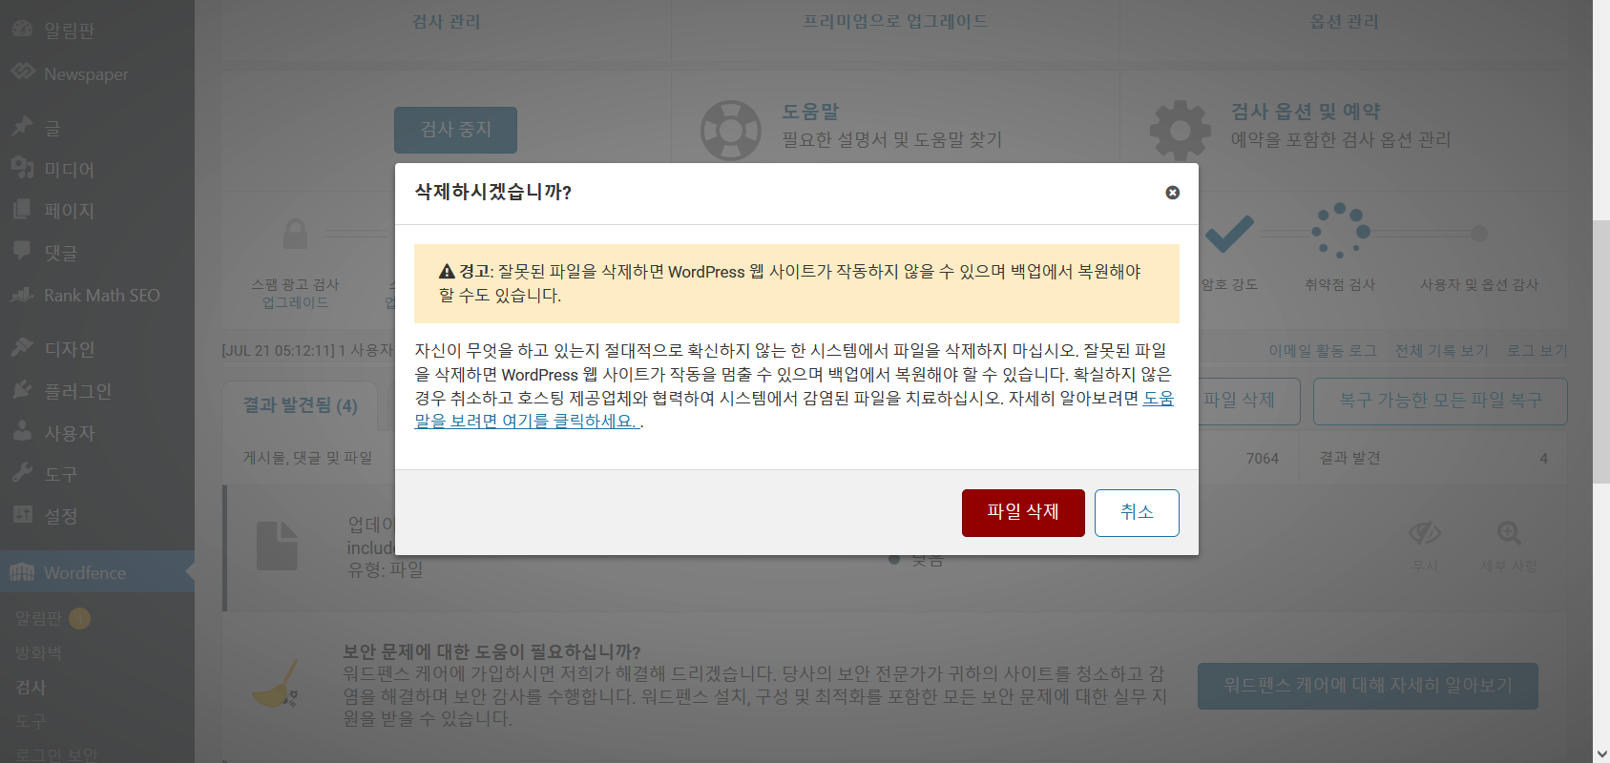Viewport: 1610px width, 763px height.
Task: Open 로그 보기 link
Action: click(x=1537, y=351)
